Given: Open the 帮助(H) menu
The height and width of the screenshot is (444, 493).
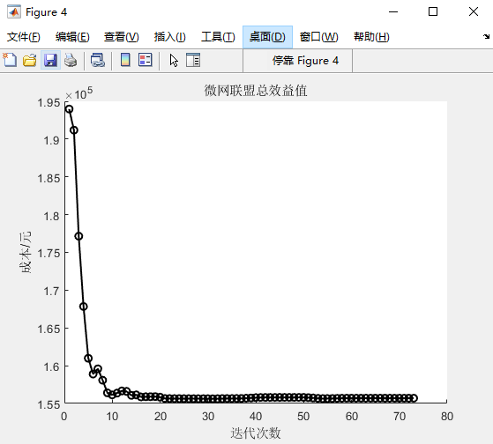Looking at the screenshot, I should tap(371, 37).
